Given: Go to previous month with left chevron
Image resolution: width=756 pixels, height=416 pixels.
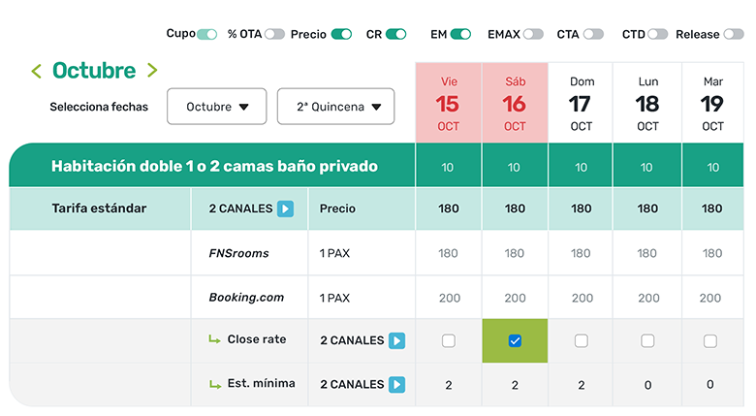Looking at the screenshot, I should pyautogui.click(x=37, y=71).
